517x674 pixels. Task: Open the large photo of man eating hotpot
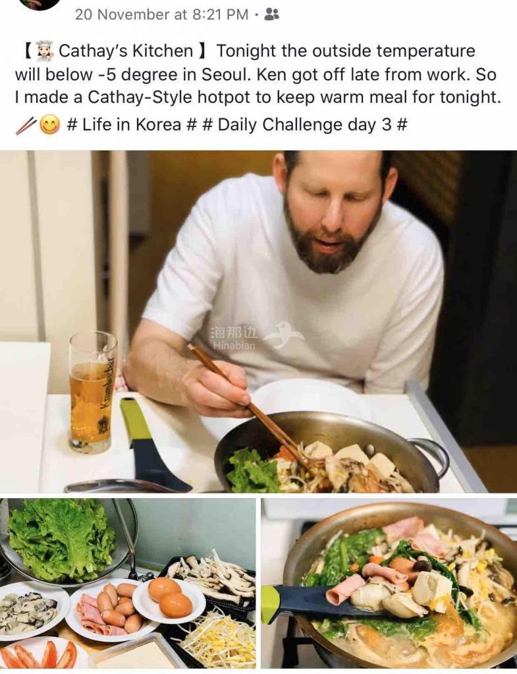click(x=258, y=322)
